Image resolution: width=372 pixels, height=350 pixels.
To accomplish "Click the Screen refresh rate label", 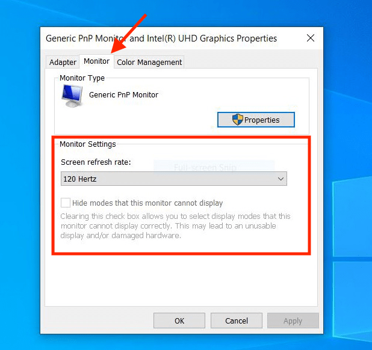I will pos(96,162).
